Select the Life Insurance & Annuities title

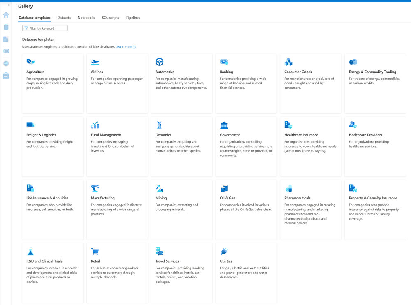pyautogui.click(x=47, y=198)
